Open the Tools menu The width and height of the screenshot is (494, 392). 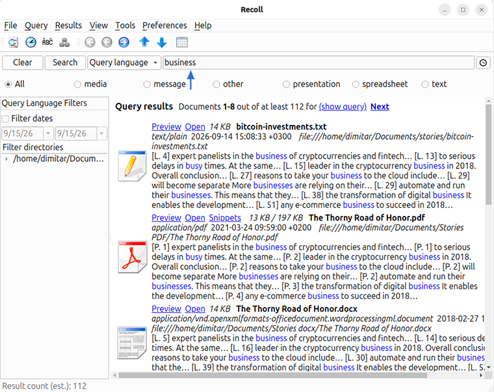pyautogui.click(x=125, y=25)
